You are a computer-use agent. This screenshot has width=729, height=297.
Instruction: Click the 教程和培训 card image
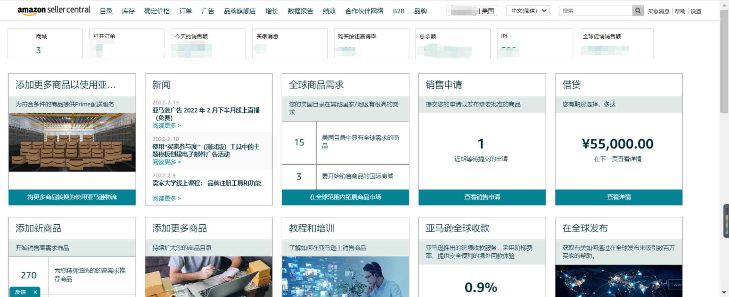pos(345,276)
